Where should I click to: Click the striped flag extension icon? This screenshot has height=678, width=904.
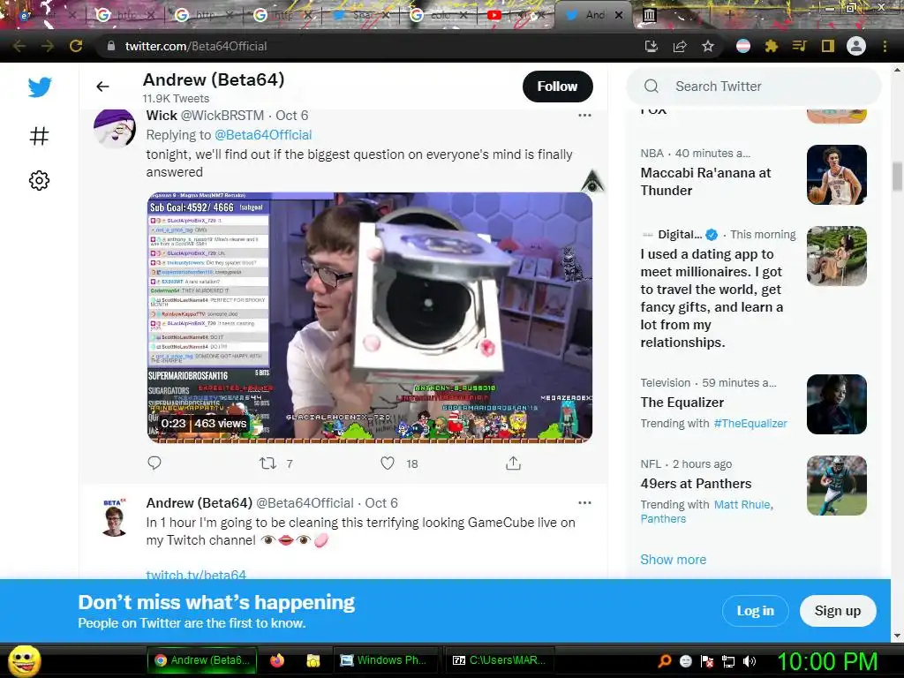(x=743, y=46)
